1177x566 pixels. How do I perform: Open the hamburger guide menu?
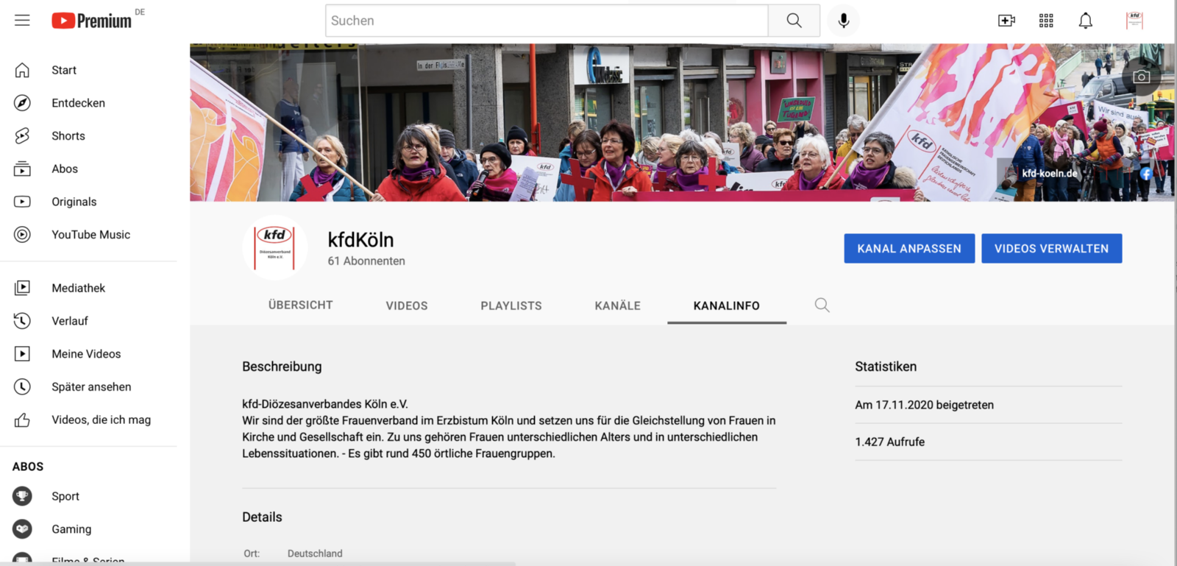pos(22,21)
